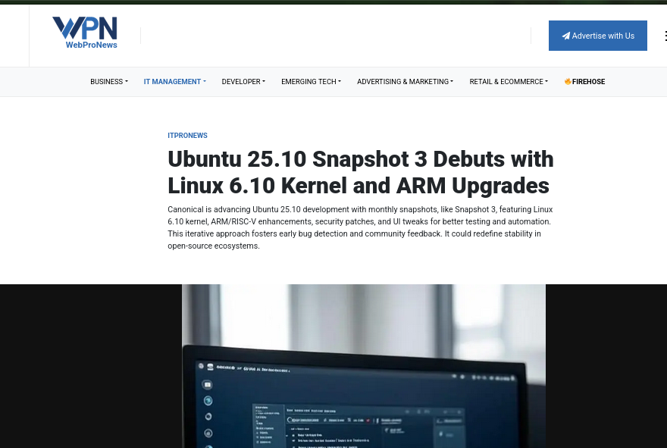Open the Retail & Ecommerce menu
The height and width of the screenshot is (448, 667).
pos(508,81)
